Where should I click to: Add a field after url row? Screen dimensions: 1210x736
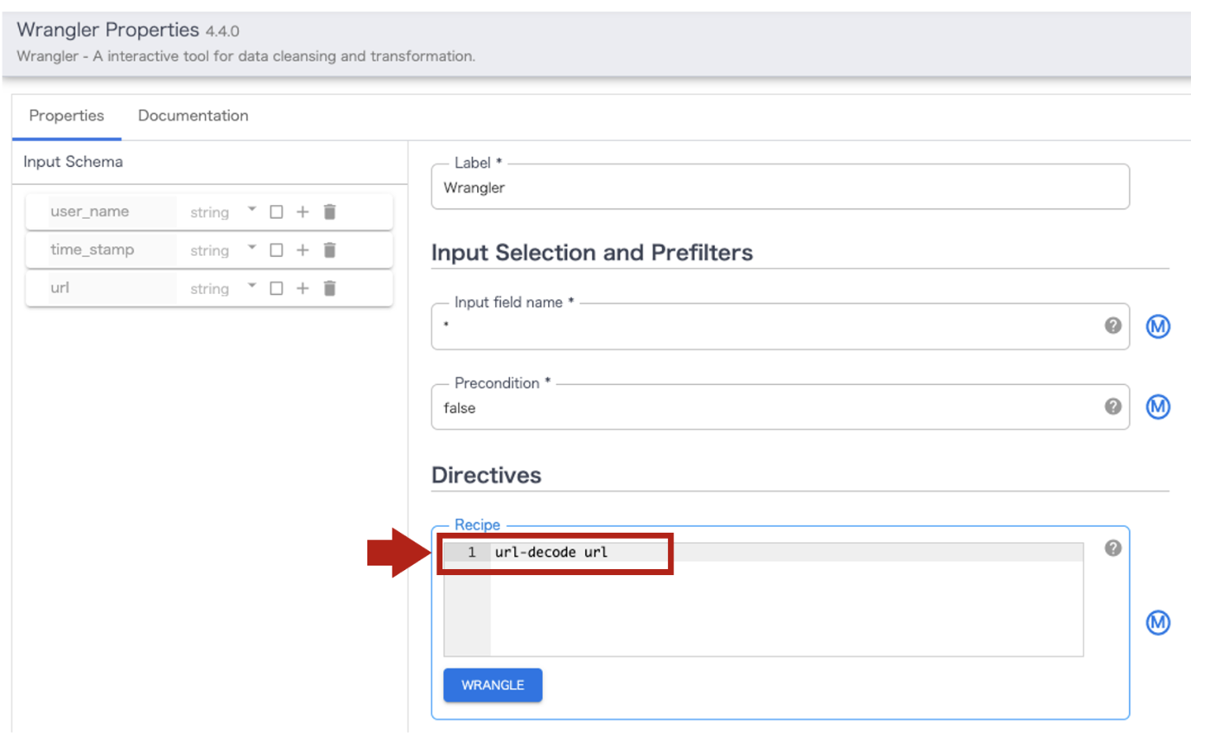302,288
